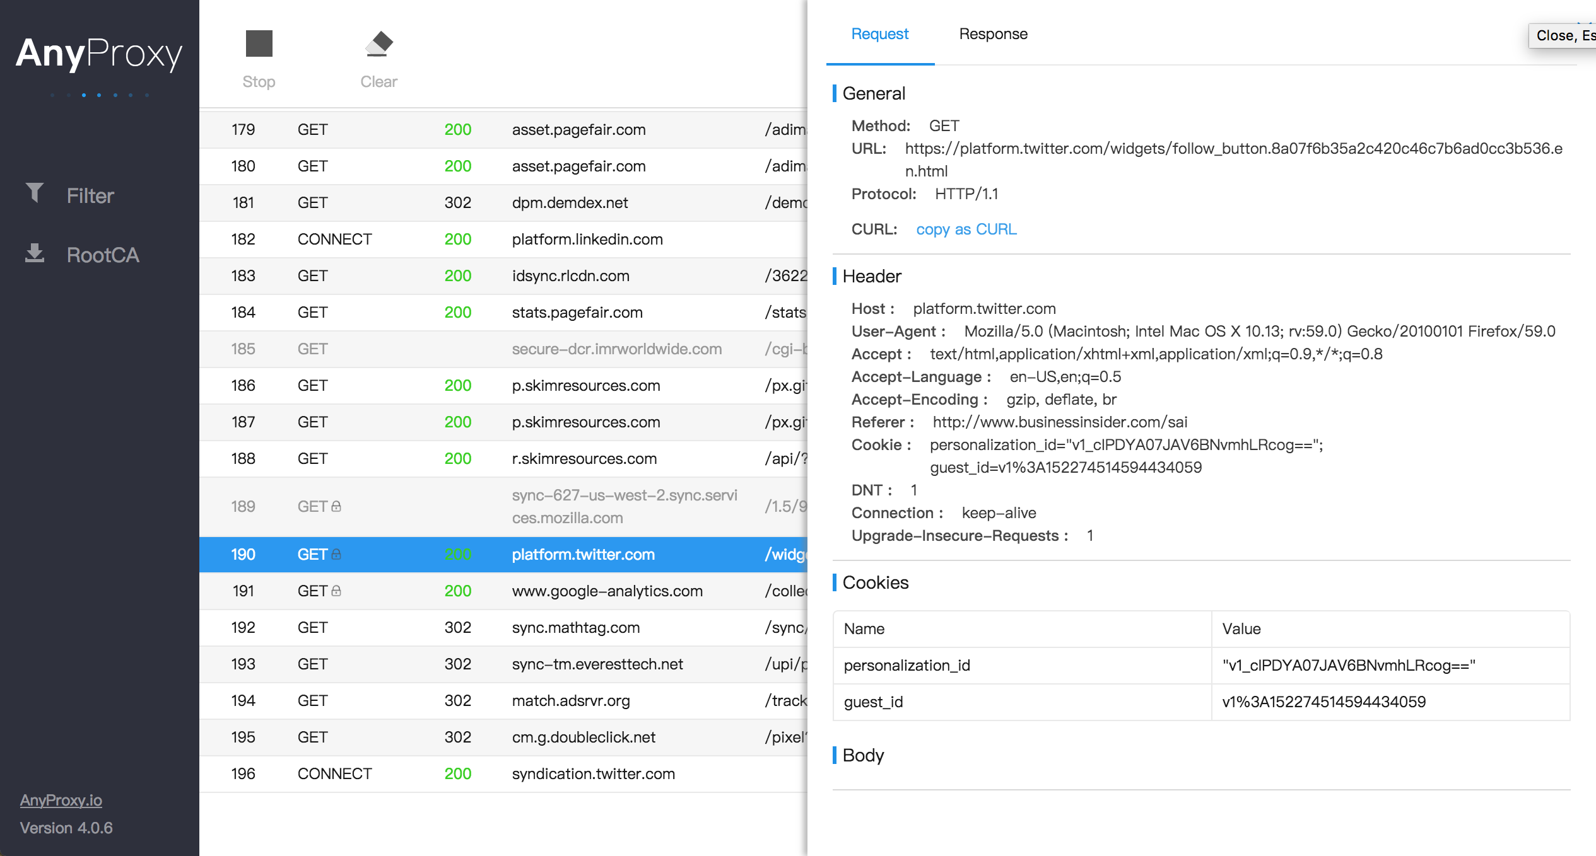Select the Request tab
This screenshot has height=856, width=1596.
pyautogui.click(x=879, y=34)
